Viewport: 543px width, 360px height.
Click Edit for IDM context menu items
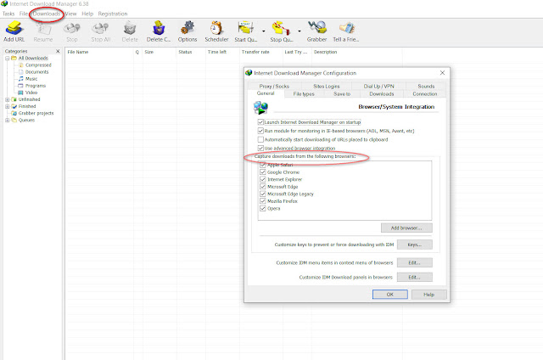(x=415, y=262)
